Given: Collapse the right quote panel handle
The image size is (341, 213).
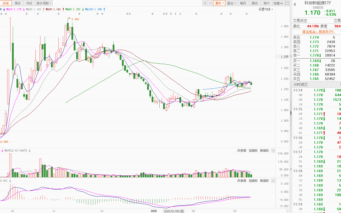Looking at the screenshot, I should pos(291,113).
